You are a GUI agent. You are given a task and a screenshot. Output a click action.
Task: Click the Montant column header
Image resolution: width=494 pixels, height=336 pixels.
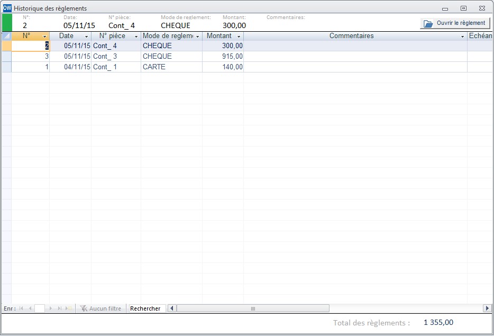219,36
